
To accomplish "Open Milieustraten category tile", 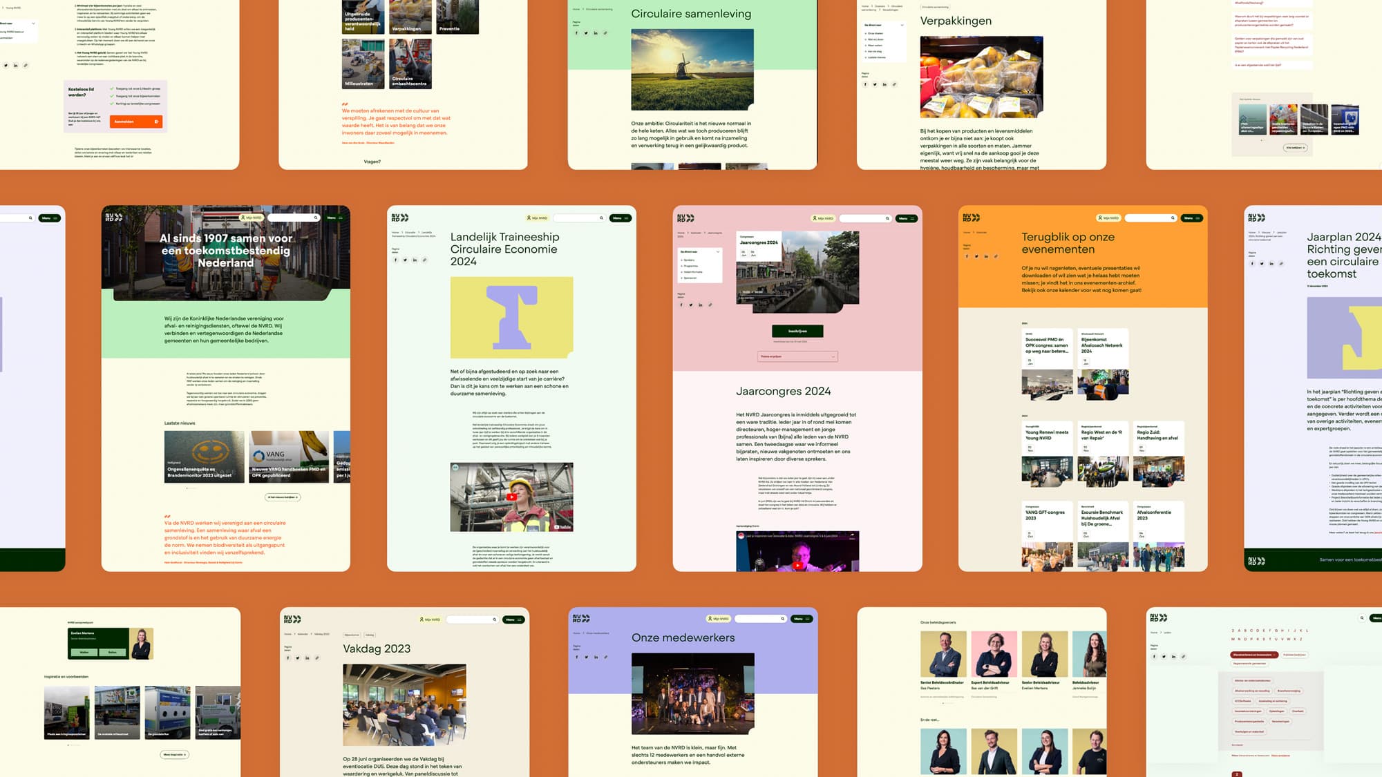I will pyautogui.click(x=363, y=64).
